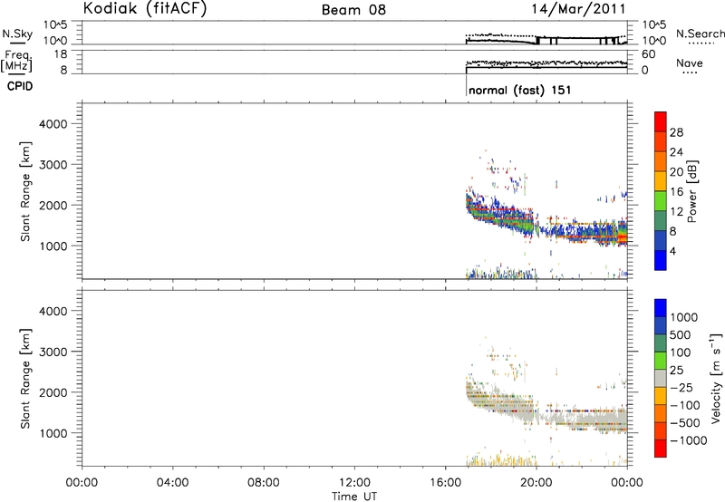The width and height of the screenshot is (725, 502).
Task: Click the 'Velocity [m s-1]' color bar label
Action: point(716,378)
